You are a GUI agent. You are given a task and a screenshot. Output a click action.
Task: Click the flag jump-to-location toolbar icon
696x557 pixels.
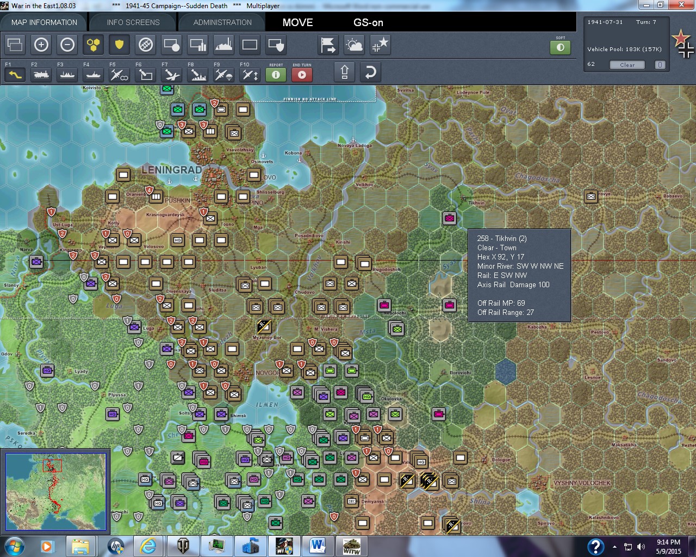[328, 45]
